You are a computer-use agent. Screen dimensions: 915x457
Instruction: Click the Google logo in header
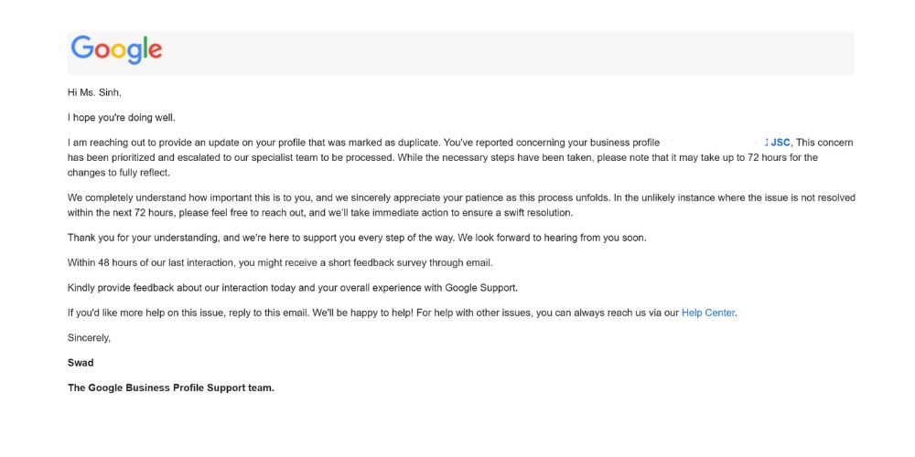click(116, 49)
